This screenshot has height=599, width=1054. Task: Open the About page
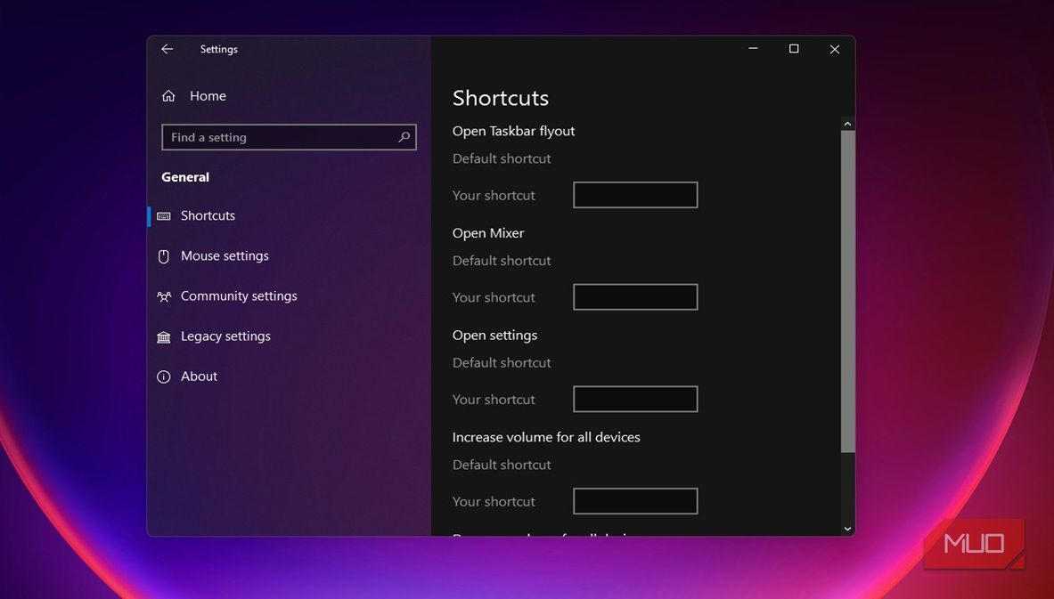199,376
